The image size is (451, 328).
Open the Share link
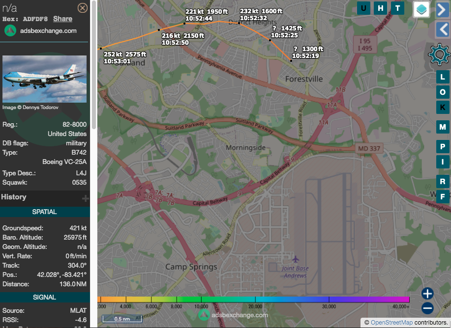point(62,19)
